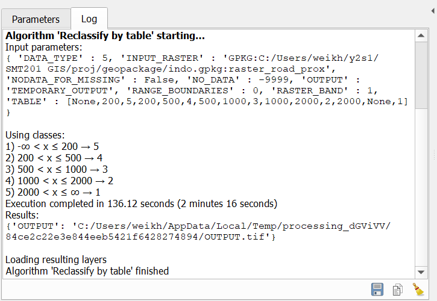The width and height of the screenshot is (437, 301).
Task: Select the Log tab
Action: coord(89,19)
